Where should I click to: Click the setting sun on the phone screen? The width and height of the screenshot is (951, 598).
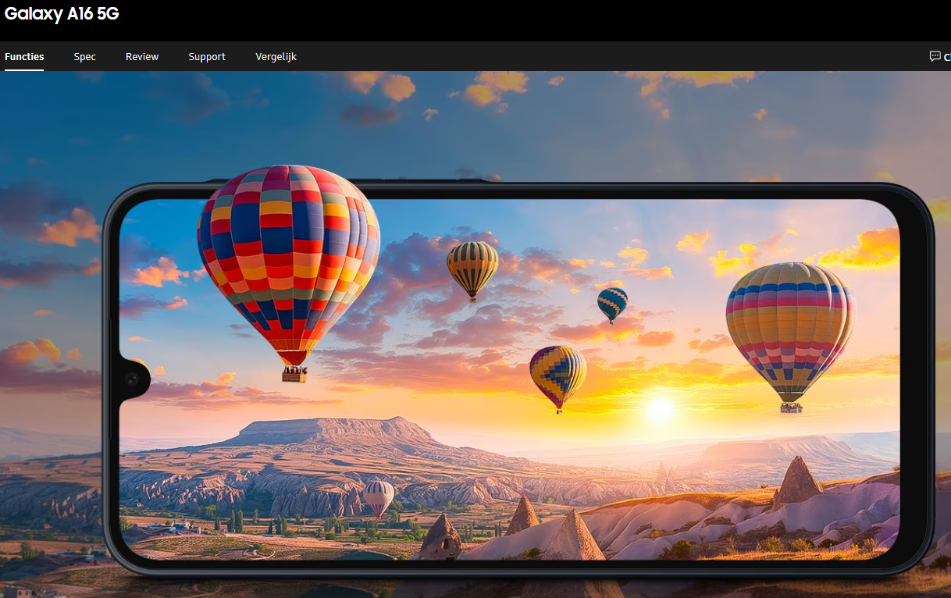[x=661, y=407]
